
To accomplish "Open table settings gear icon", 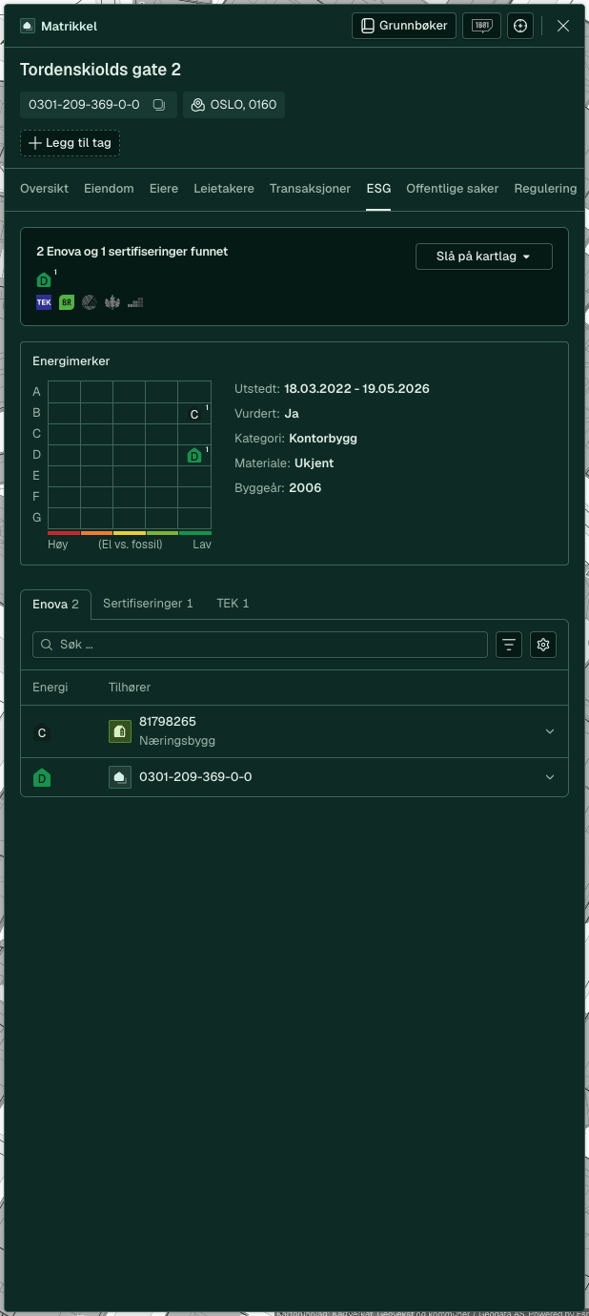I will pos(543,645).
